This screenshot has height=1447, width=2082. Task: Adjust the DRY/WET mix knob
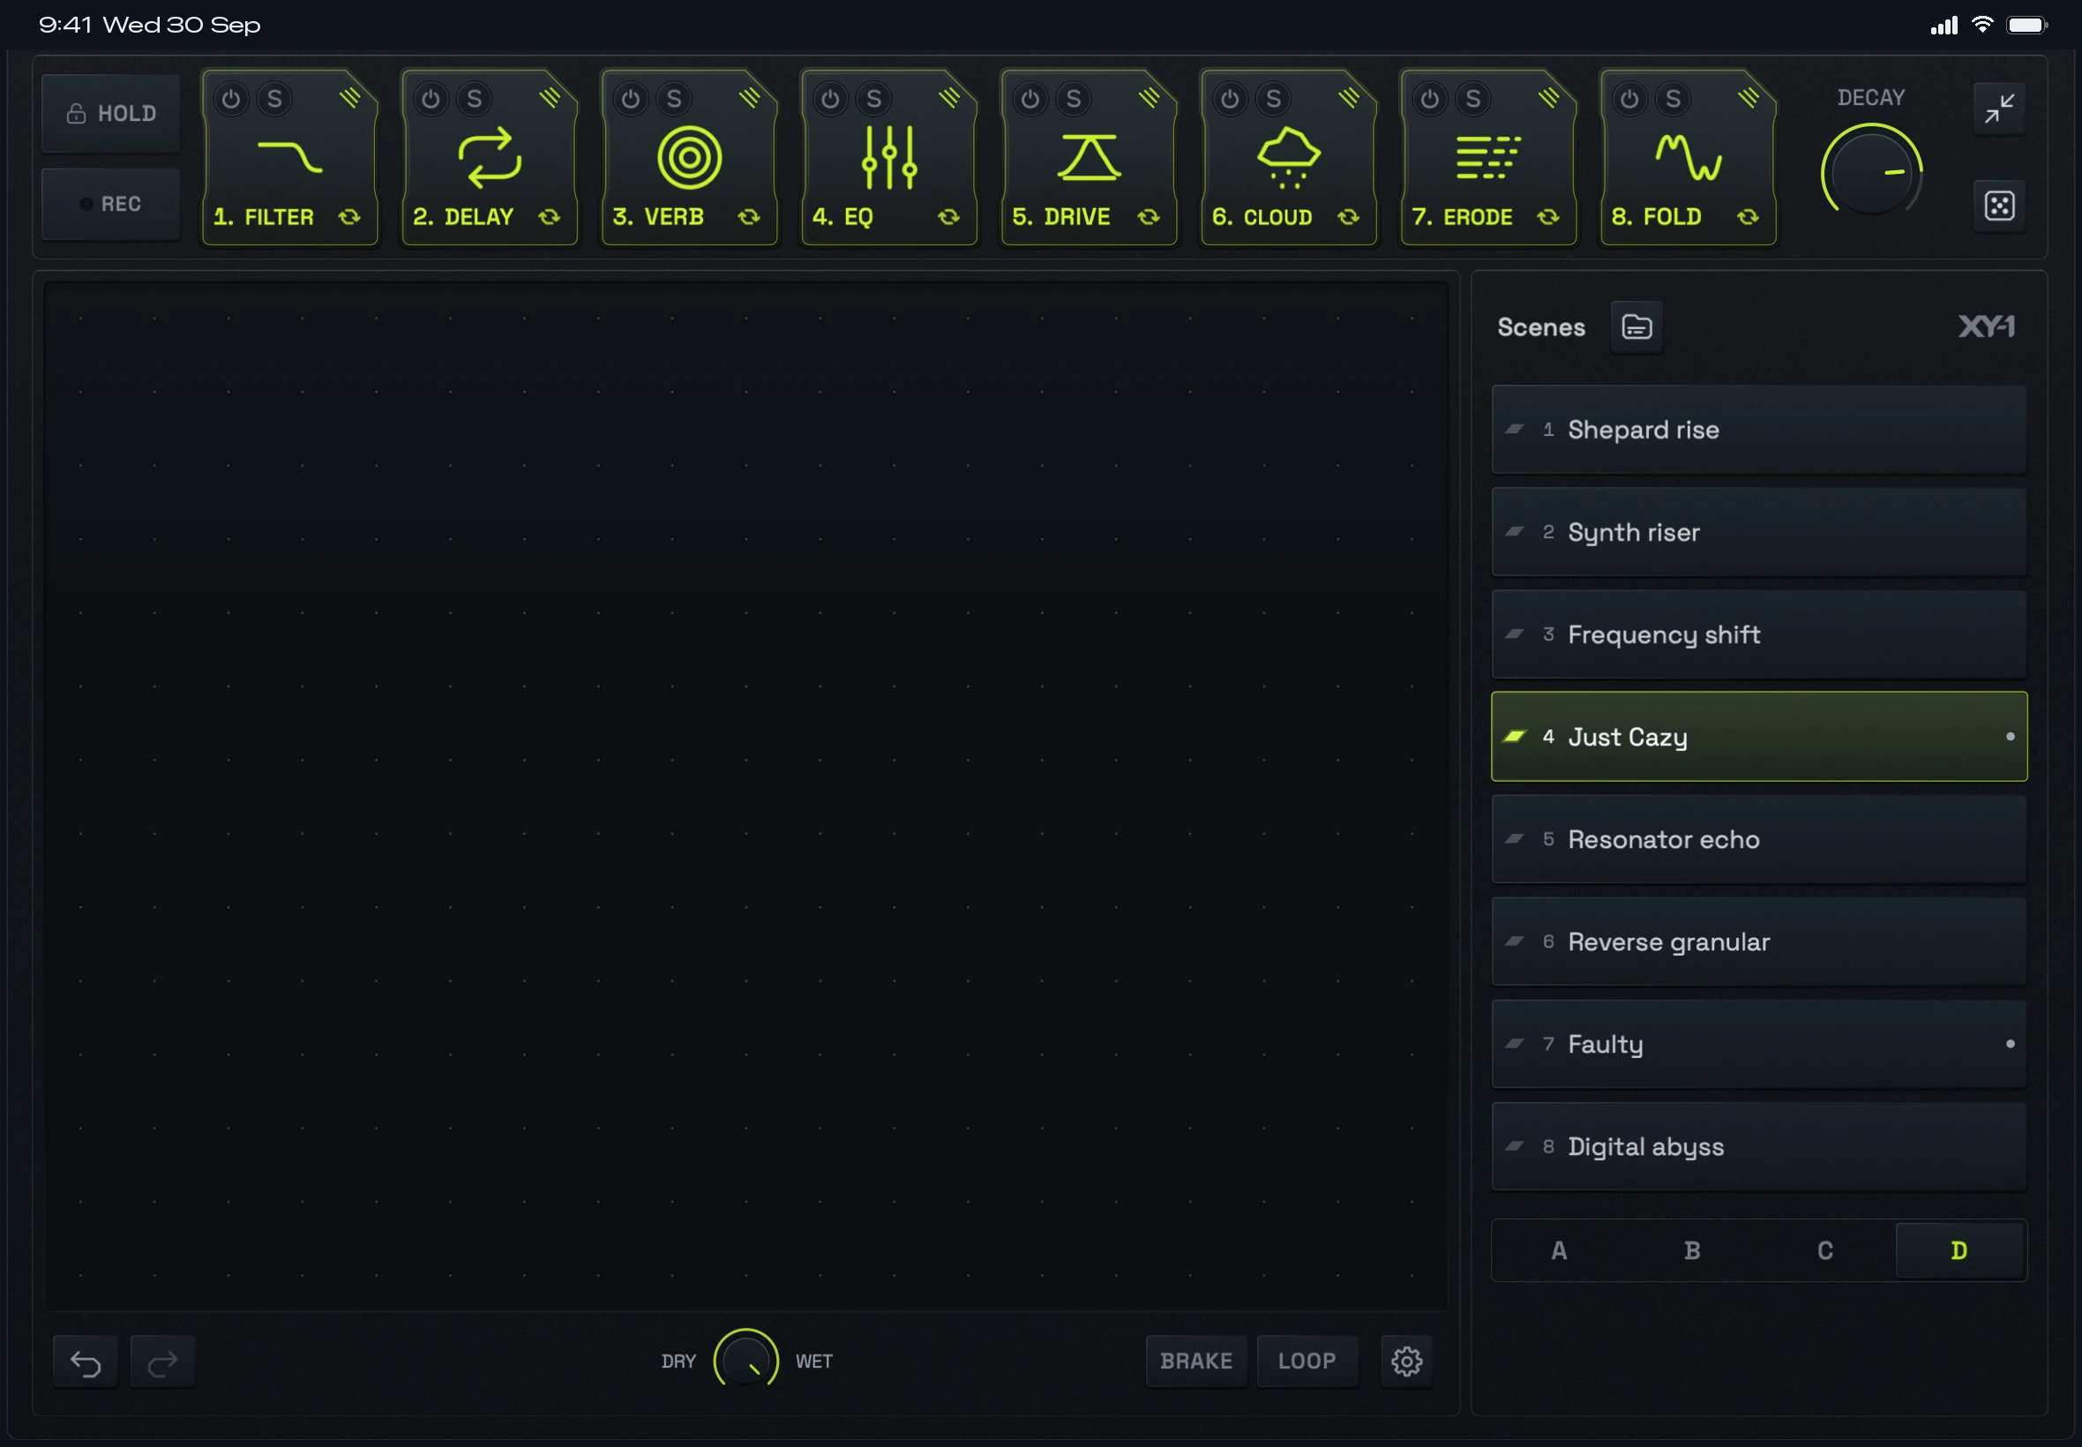[x=746, y=1361]
